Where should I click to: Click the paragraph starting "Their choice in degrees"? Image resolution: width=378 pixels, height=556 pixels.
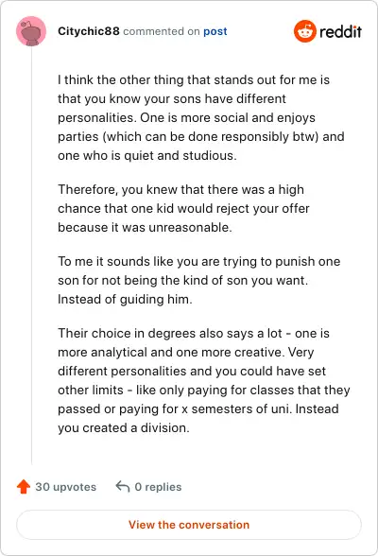click(x=204, y=380)
